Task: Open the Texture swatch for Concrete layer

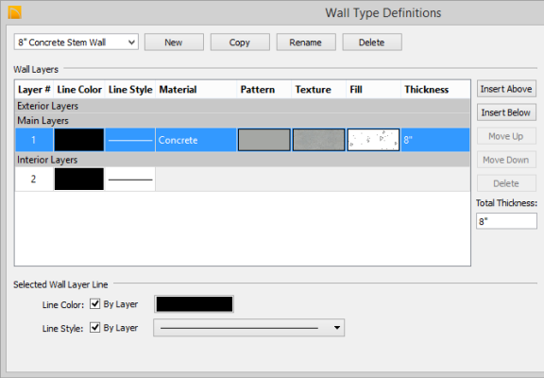Action: 318,140
